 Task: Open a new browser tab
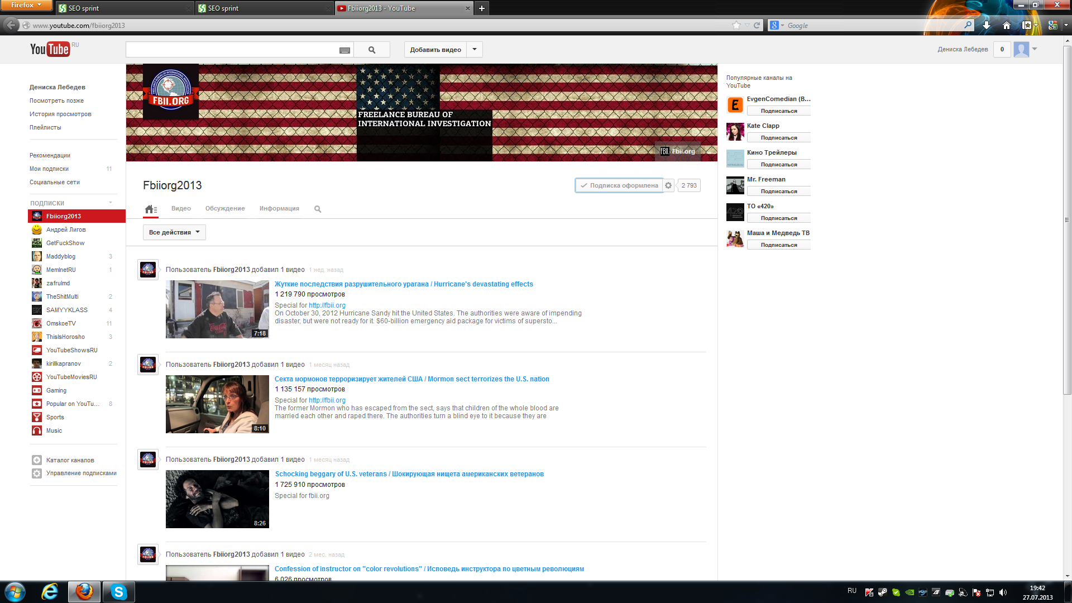[x=481, y=8]
